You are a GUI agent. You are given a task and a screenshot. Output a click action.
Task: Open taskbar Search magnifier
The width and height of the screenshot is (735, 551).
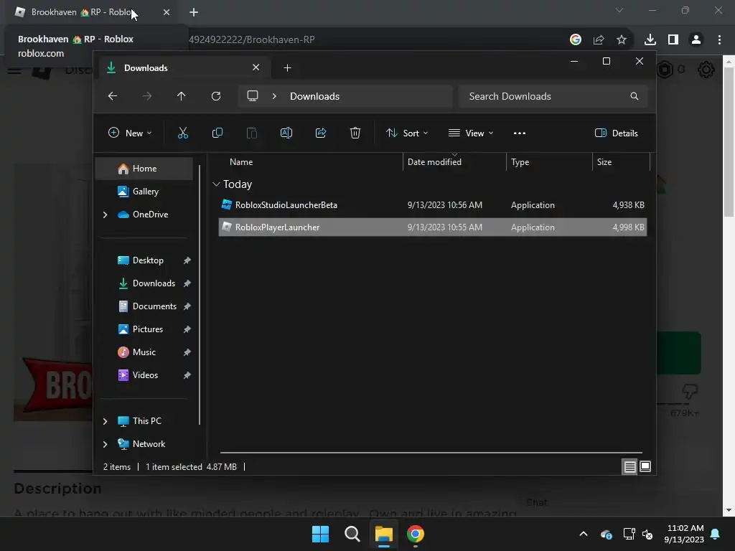(x=352, y=534)
